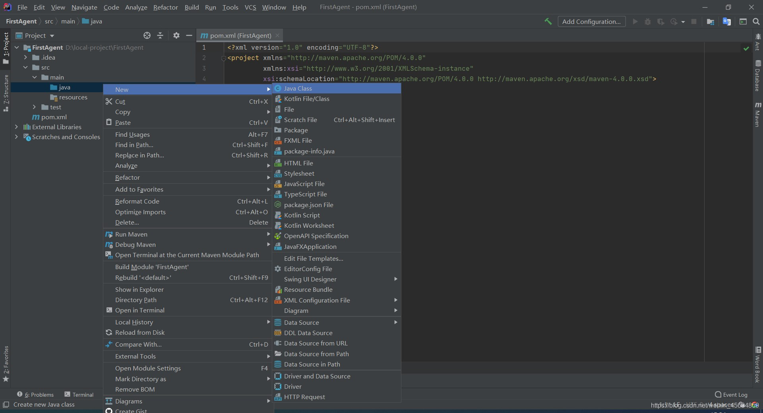Expand XML Configuration File submenu

click(x=337, y=300)
